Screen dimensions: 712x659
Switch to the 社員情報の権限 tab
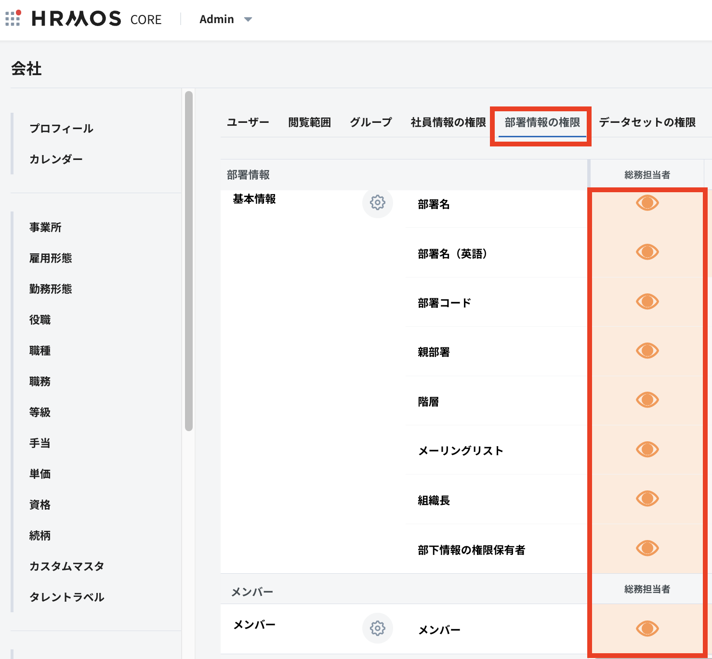click(x=448, y=122)
